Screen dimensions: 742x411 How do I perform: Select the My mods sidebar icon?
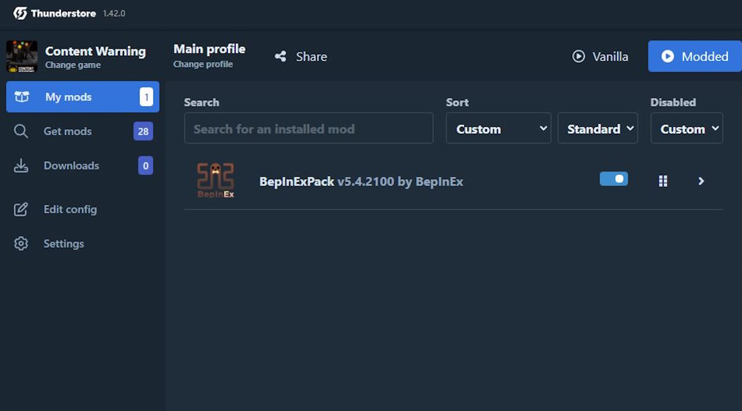click(x=21, y=97)
